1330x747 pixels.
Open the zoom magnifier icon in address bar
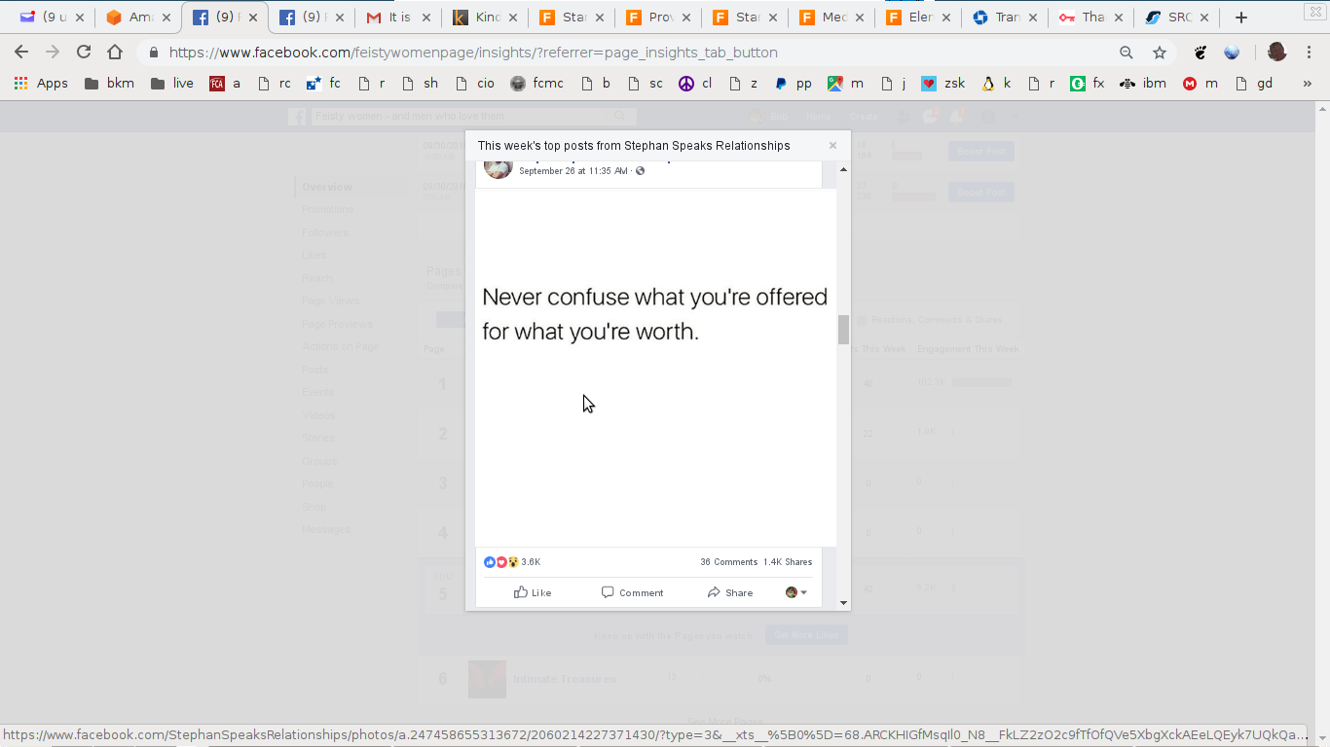[x=1127, y=53]
